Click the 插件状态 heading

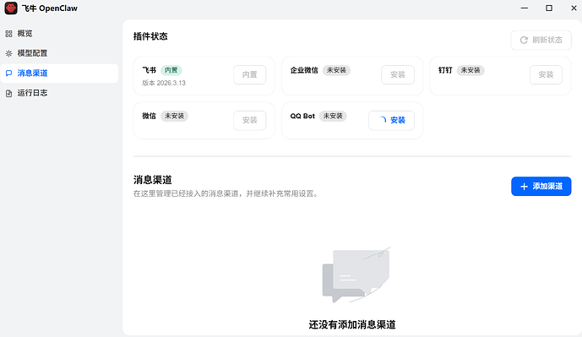(x=150, y=36)
